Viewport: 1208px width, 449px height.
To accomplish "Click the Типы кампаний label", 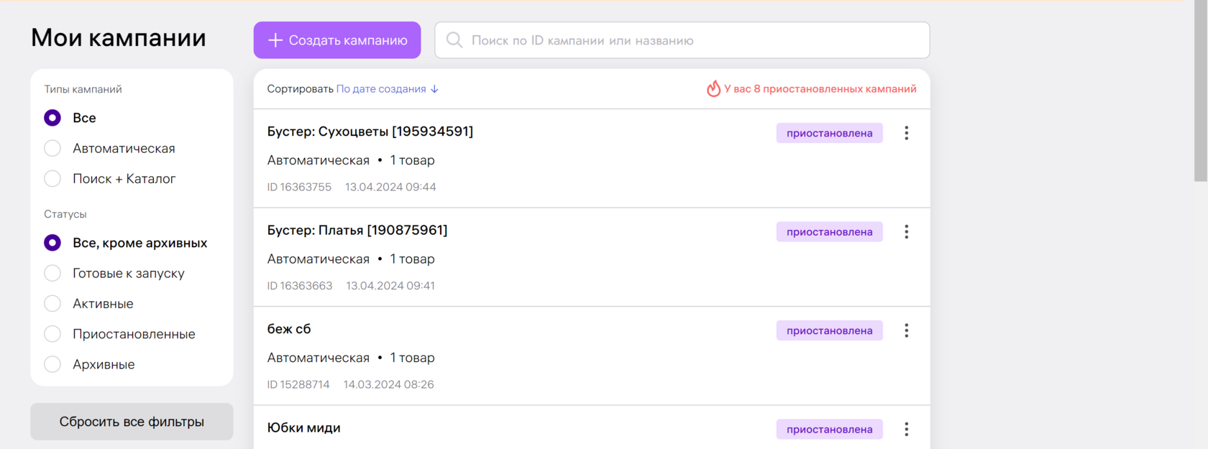I will point(83,89).
